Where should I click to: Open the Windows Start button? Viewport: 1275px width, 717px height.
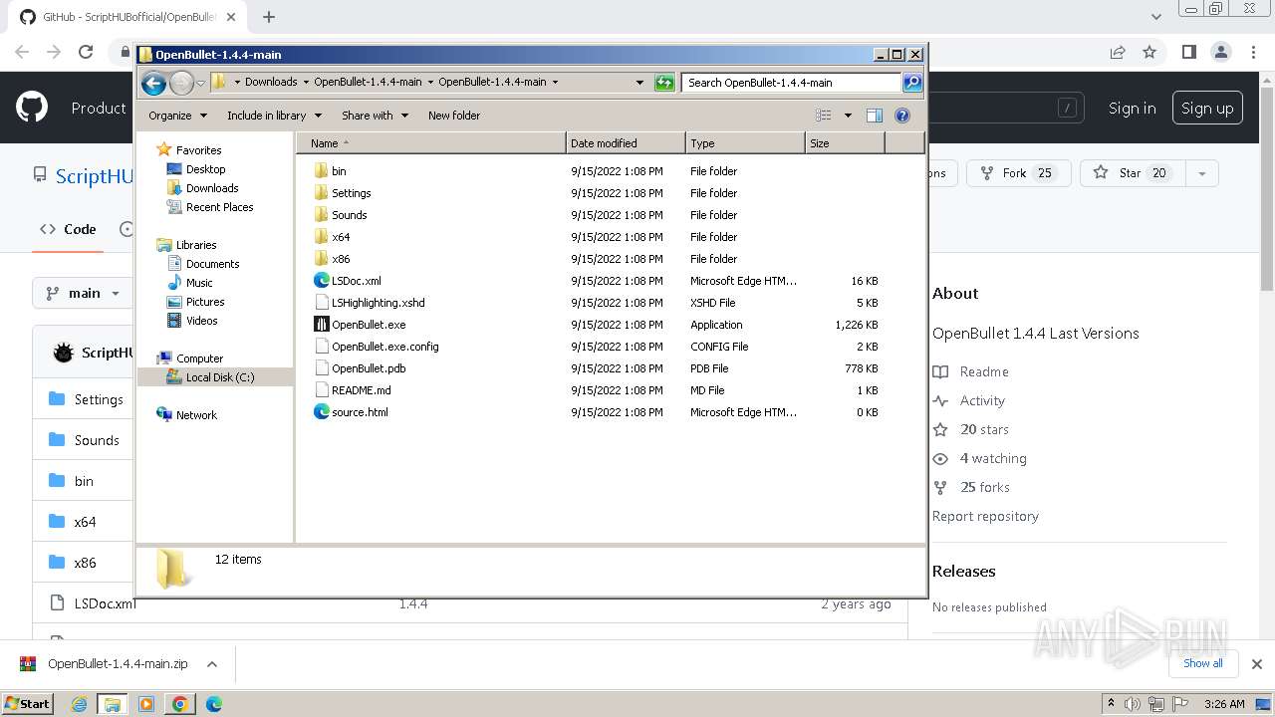click(27, 704)
